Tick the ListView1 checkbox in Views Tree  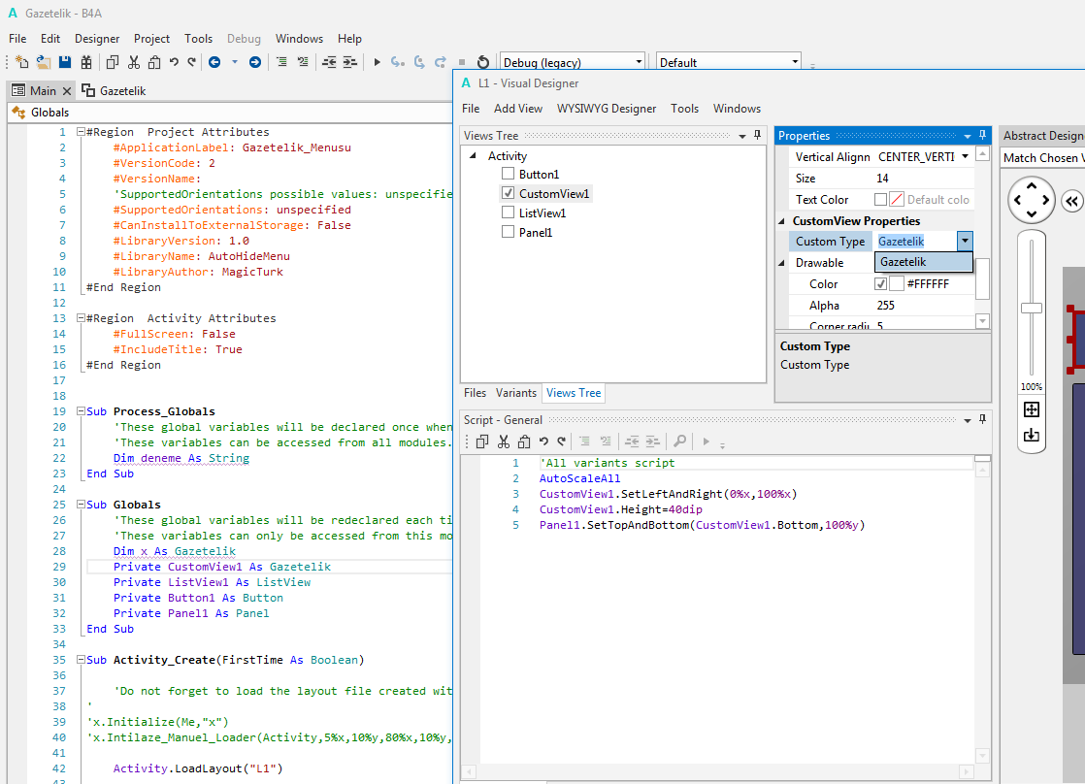coord(508,212)
